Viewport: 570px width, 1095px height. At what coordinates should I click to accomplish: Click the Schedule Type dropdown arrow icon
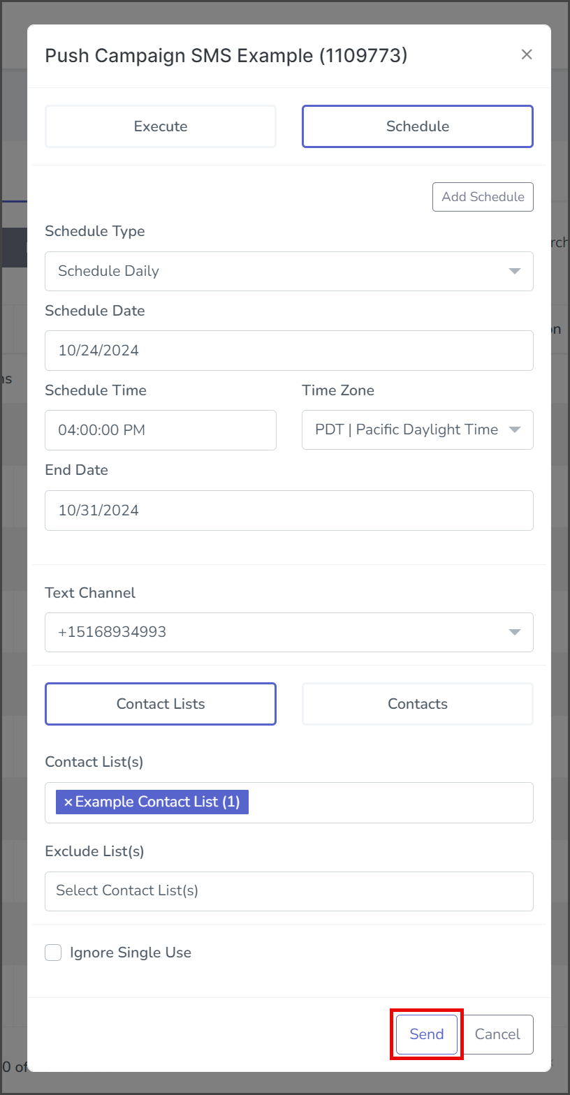pyautogui.click(x=515, y=271)
